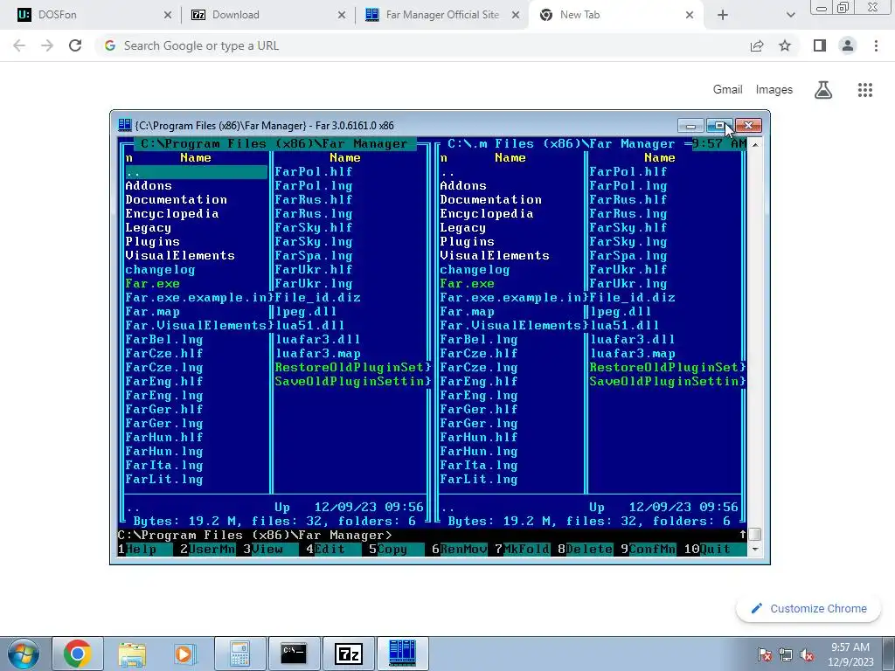Click 1 Help in Far key bar
895x671 pixels.
144,549
